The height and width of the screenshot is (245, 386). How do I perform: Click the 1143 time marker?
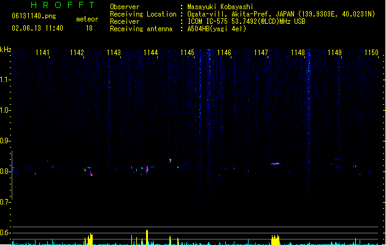pyautogui.click(x=114, y=53)
